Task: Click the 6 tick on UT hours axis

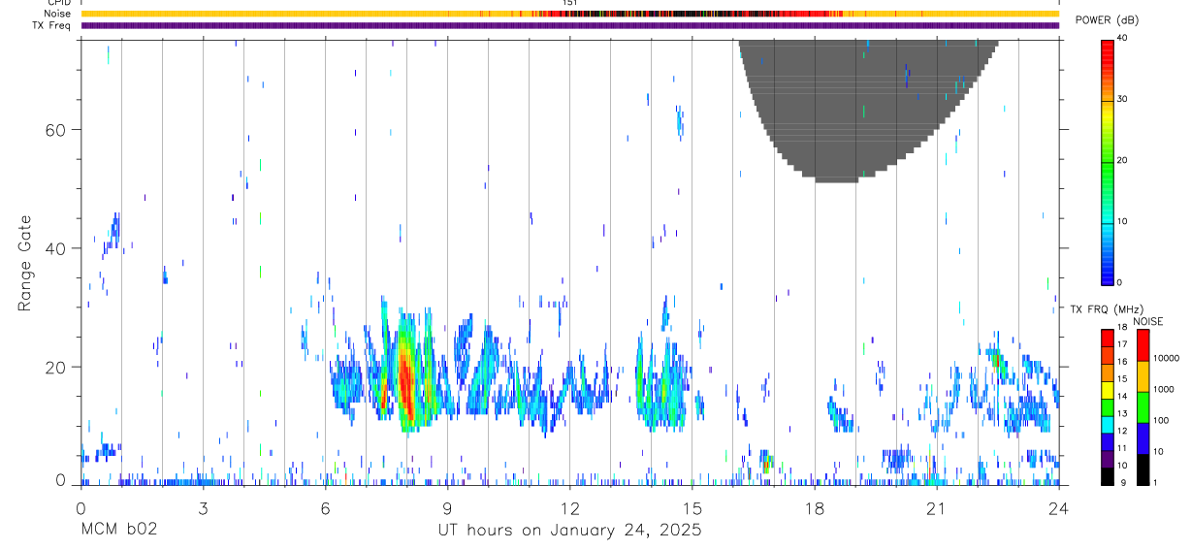Action: point(325,507)
